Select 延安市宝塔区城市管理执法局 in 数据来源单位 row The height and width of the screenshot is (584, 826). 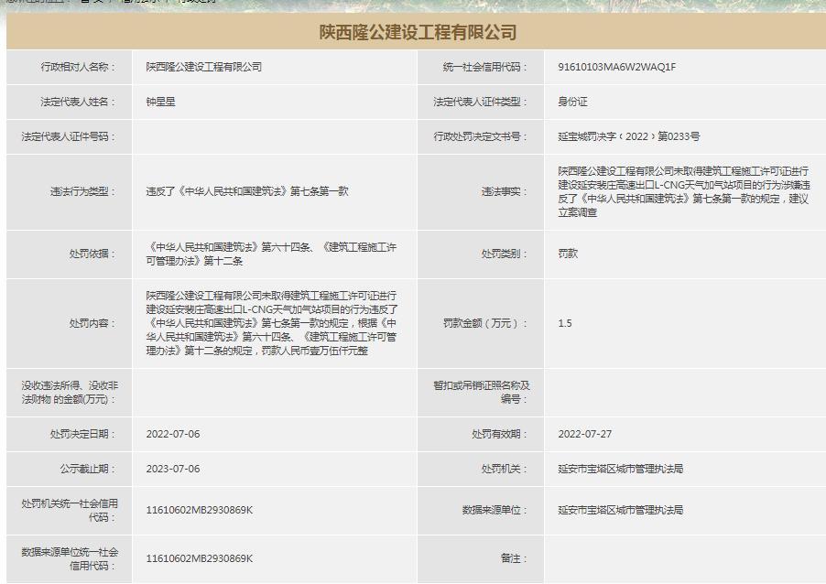[x=621, y=510]
